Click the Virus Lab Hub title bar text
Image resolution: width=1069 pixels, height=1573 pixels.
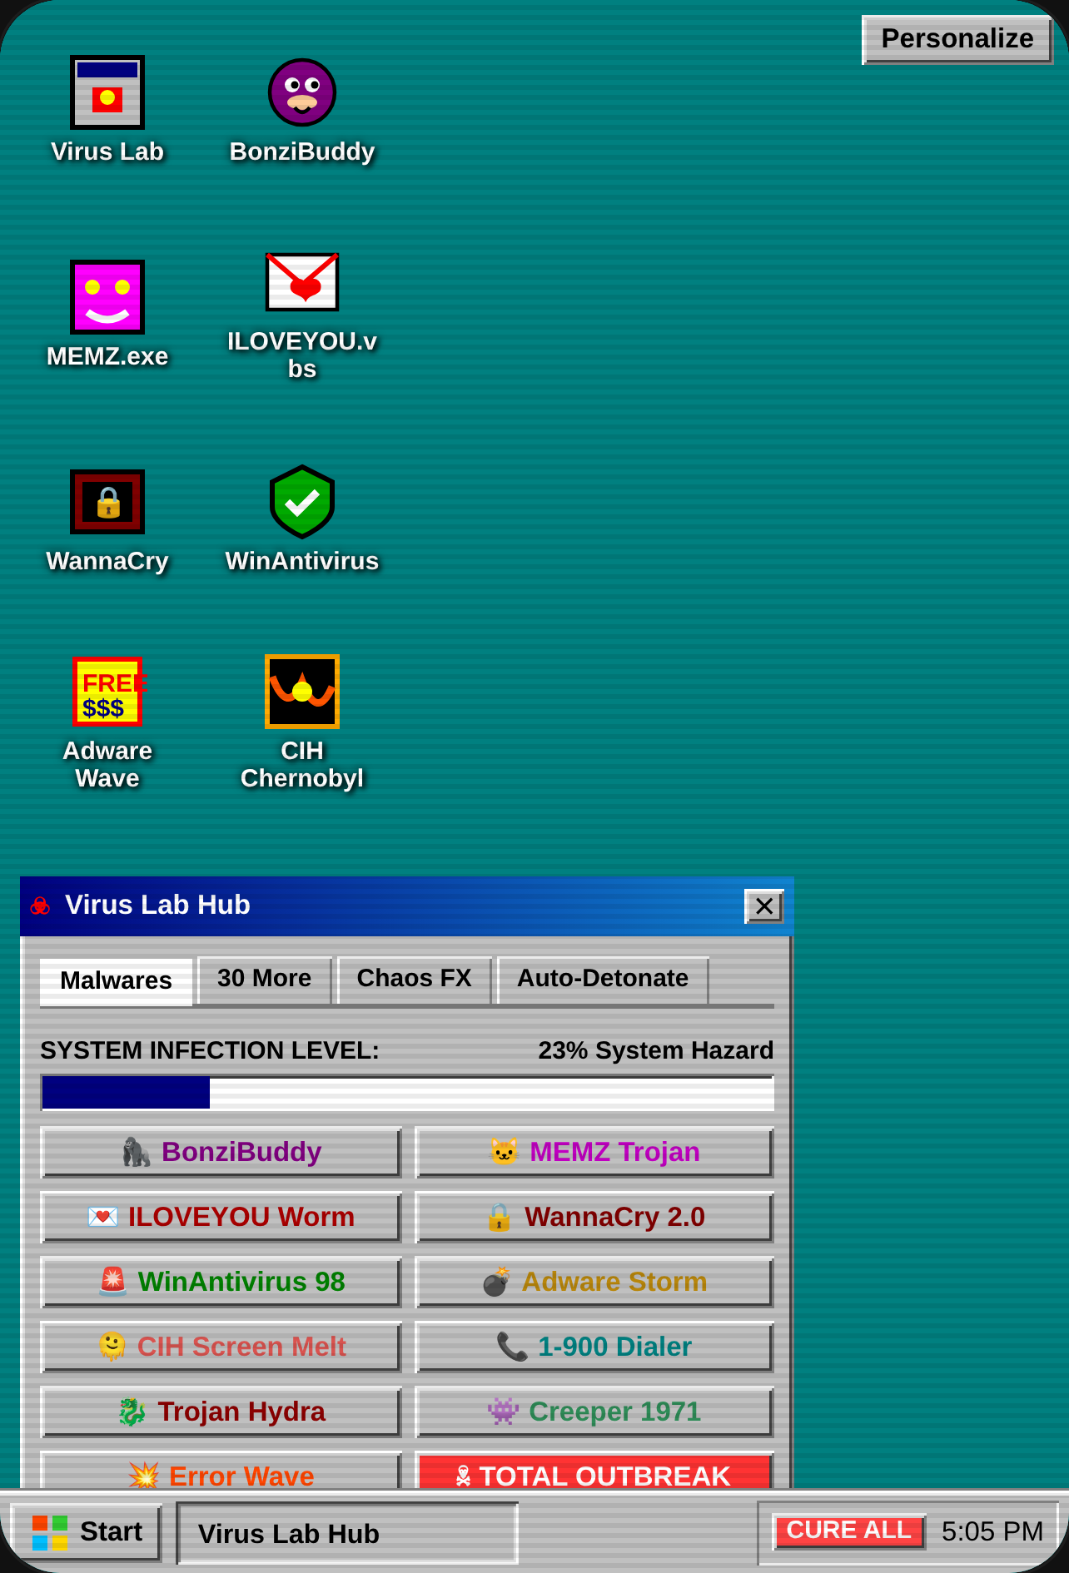157,906
